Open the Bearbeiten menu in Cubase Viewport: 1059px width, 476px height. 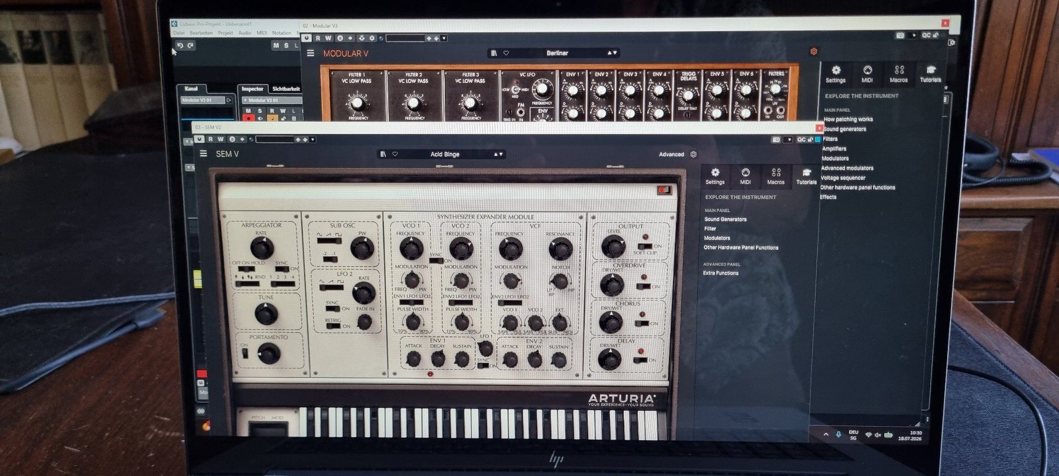(x=201, y=33)
